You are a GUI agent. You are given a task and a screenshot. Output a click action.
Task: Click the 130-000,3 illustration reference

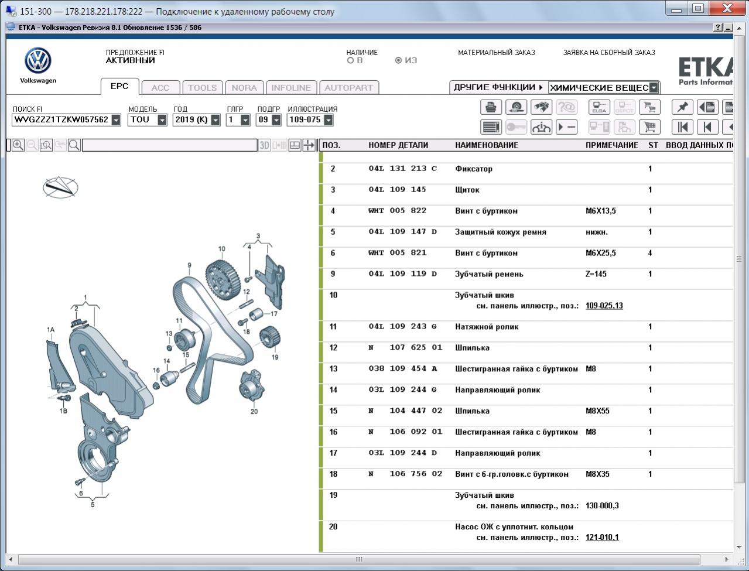tap(602, 506)
